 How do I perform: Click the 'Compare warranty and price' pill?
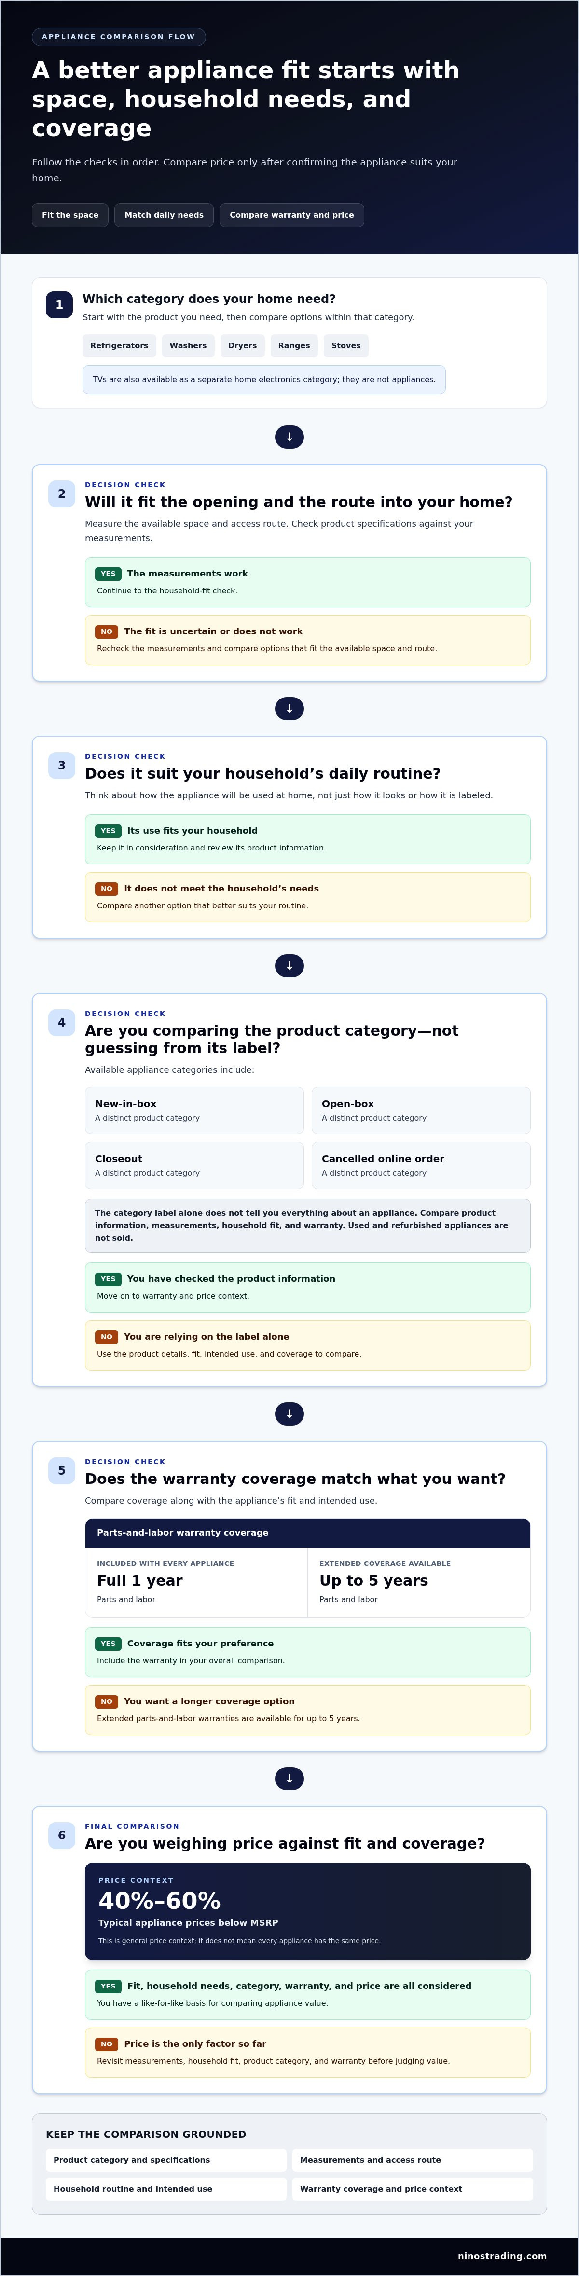point(292,215)
